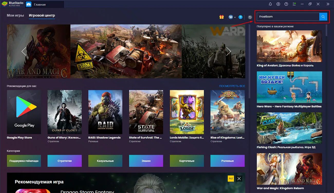Open Guns of Glory game tile

point(64,112)
